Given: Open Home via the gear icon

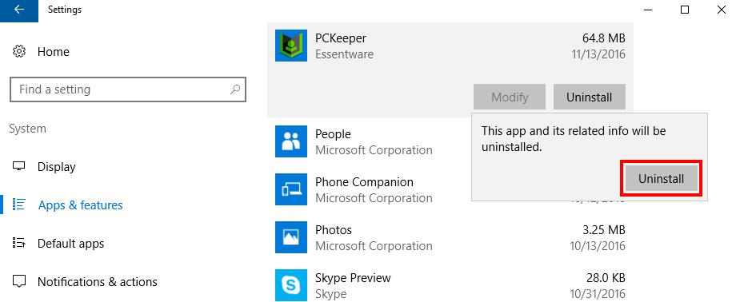Looking at the screenshot, I should pos(19,51).
